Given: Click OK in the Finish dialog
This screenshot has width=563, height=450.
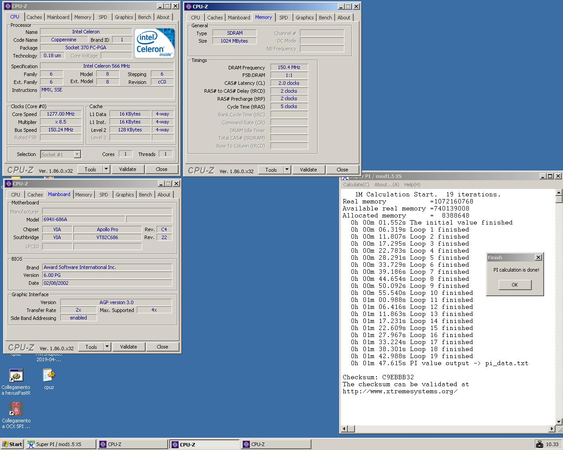Looking at the screenshot, I should pyautogui.click(x=515, y=285).
